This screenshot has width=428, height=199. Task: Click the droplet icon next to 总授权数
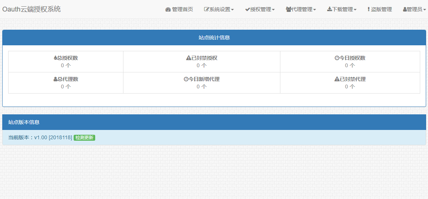55,58
